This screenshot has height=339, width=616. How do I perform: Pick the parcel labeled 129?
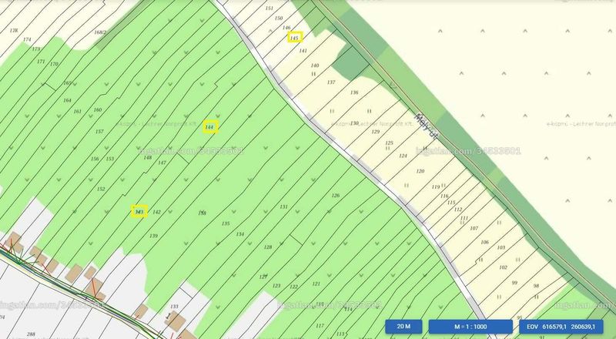click(x=376, y=132)
